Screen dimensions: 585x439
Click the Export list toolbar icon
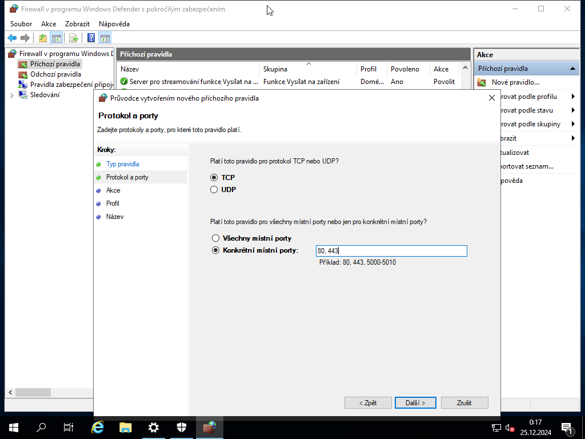tap(74, 38)
